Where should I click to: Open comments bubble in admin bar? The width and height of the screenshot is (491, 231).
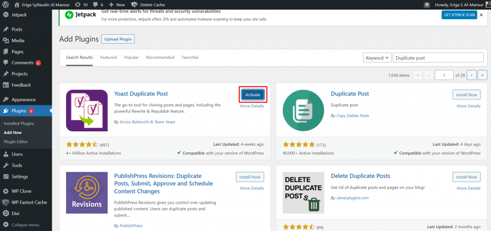98,5
